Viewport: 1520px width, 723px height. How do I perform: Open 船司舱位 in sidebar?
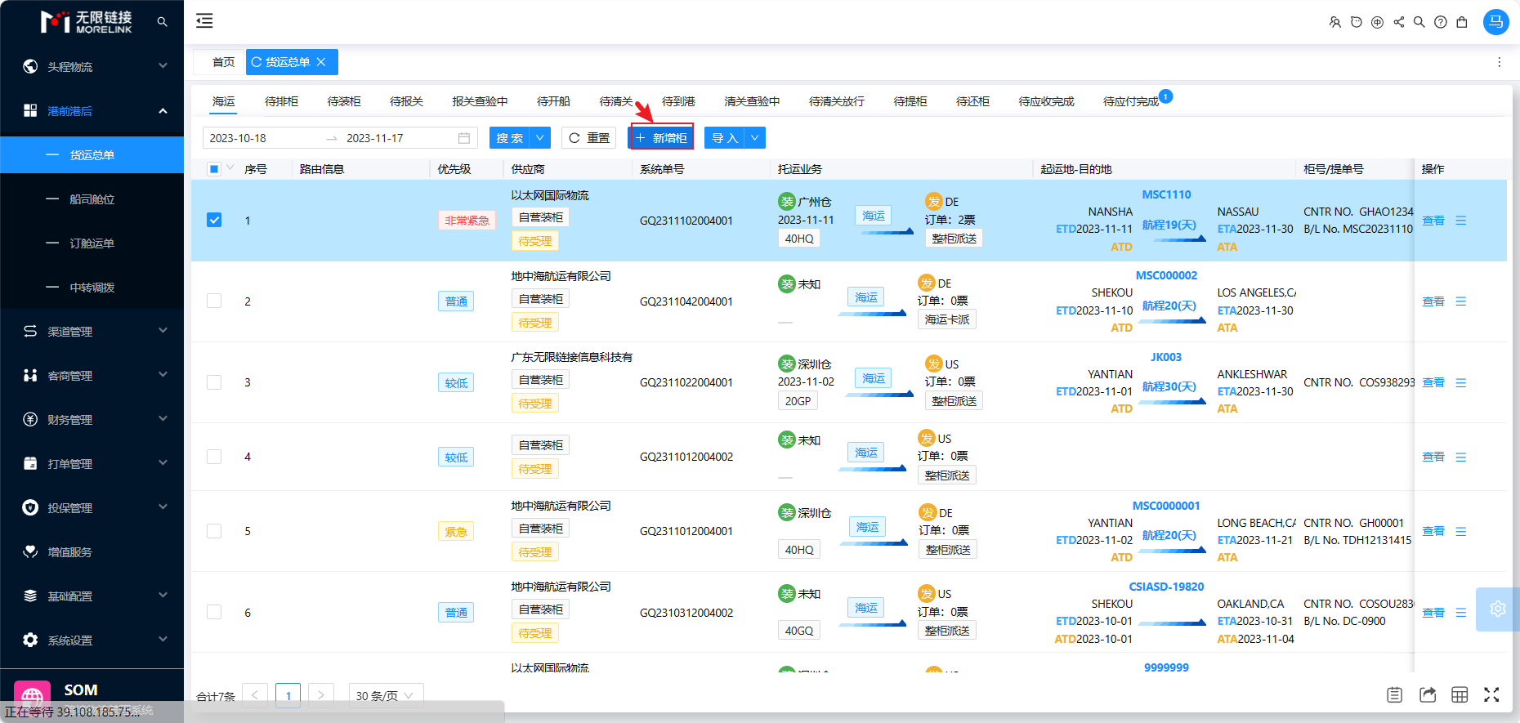(x=92, y=199)
